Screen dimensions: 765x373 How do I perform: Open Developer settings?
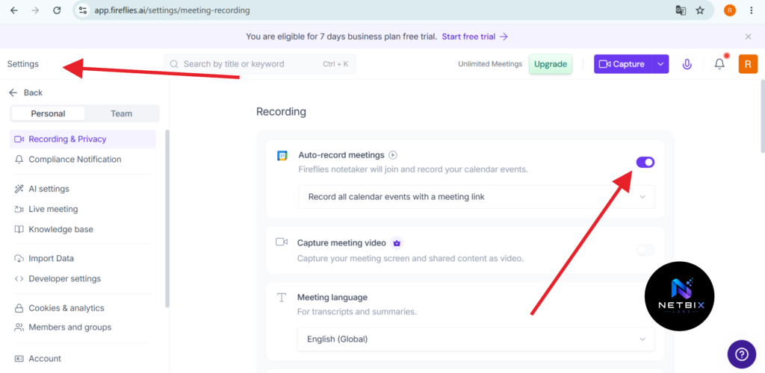click(83, 279)
